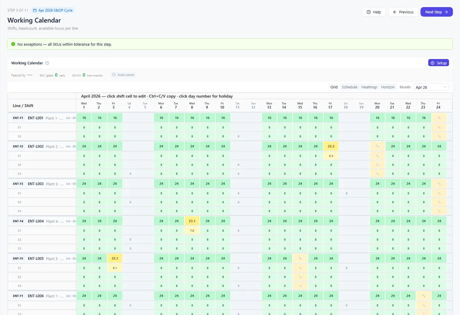Select ENT-L006 off-shift slash total cell on Thu 23
460x315 pixels.
click(424, 296)
